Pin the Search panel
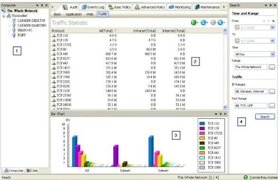278x180 pixels. pyautogui.click(x=270, y=5)
